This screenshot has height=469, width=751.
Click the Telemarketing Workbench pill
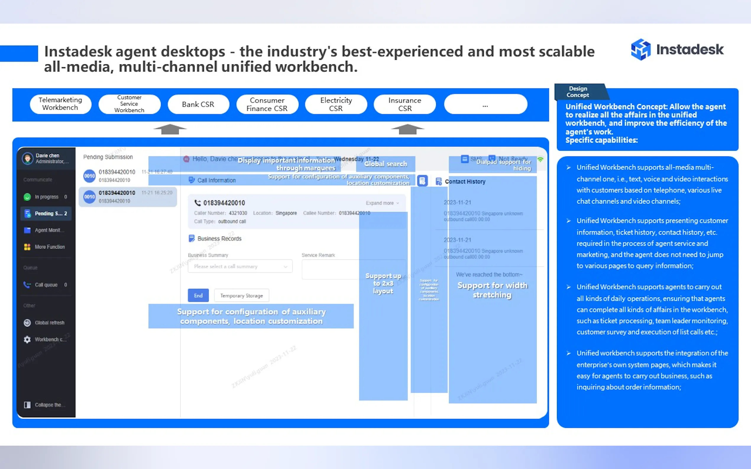click(x=61, y=104)
